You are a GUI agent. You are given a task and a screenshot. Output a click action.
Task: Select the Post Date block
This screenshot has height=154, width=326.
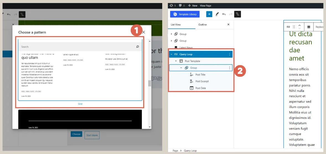tap(201, 88)
